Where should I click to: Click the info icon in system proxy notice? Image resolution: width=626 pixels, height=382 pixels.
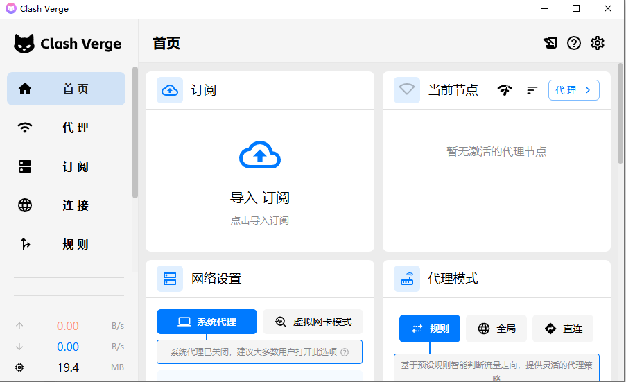(x=345, y=352)
